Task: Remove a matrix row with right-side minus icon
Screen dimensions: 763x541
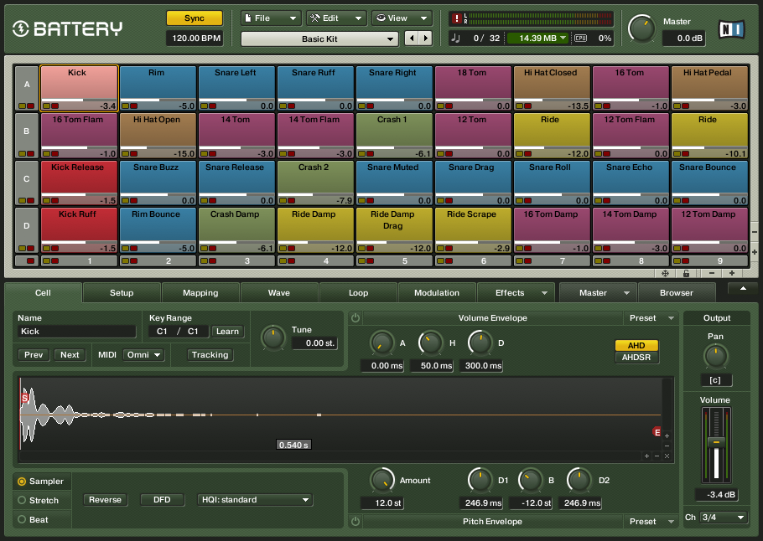Action: 755,232
